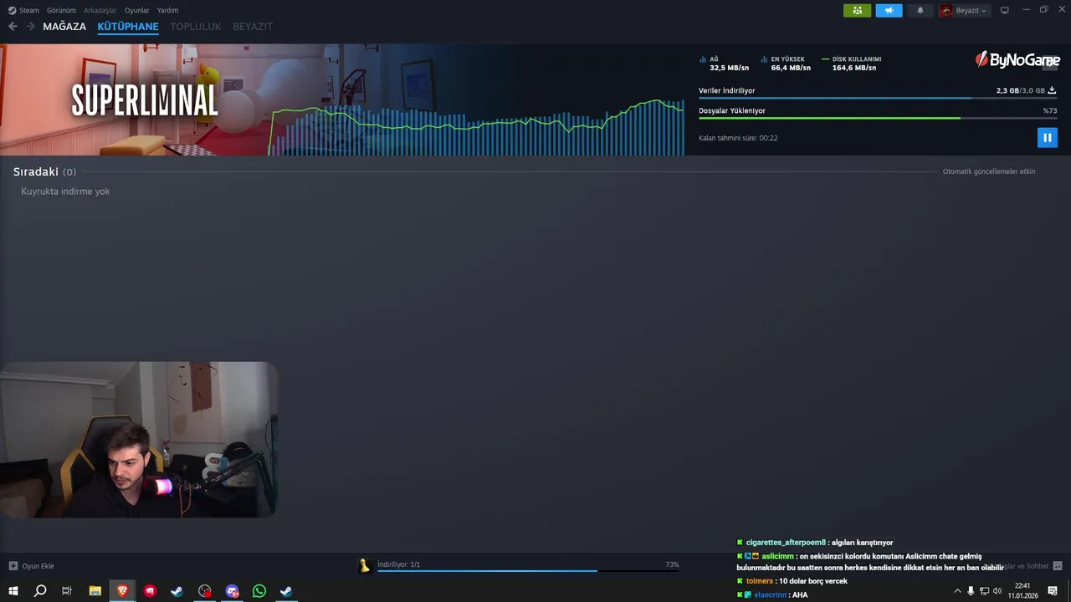
Task: Click the 73% download percentage at bottom
Action: tap(672, 564)
